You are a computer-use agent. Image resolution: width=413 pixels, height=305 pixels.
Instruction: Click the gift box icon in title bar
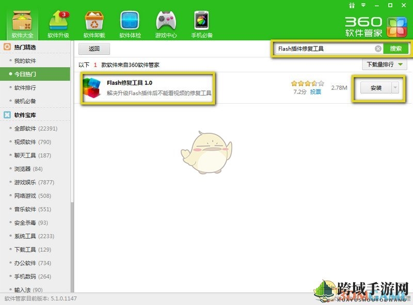click(352, 5)
